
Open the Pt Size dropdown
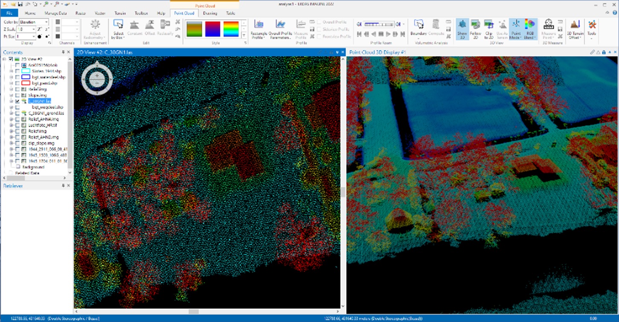[x=33, y=37]
